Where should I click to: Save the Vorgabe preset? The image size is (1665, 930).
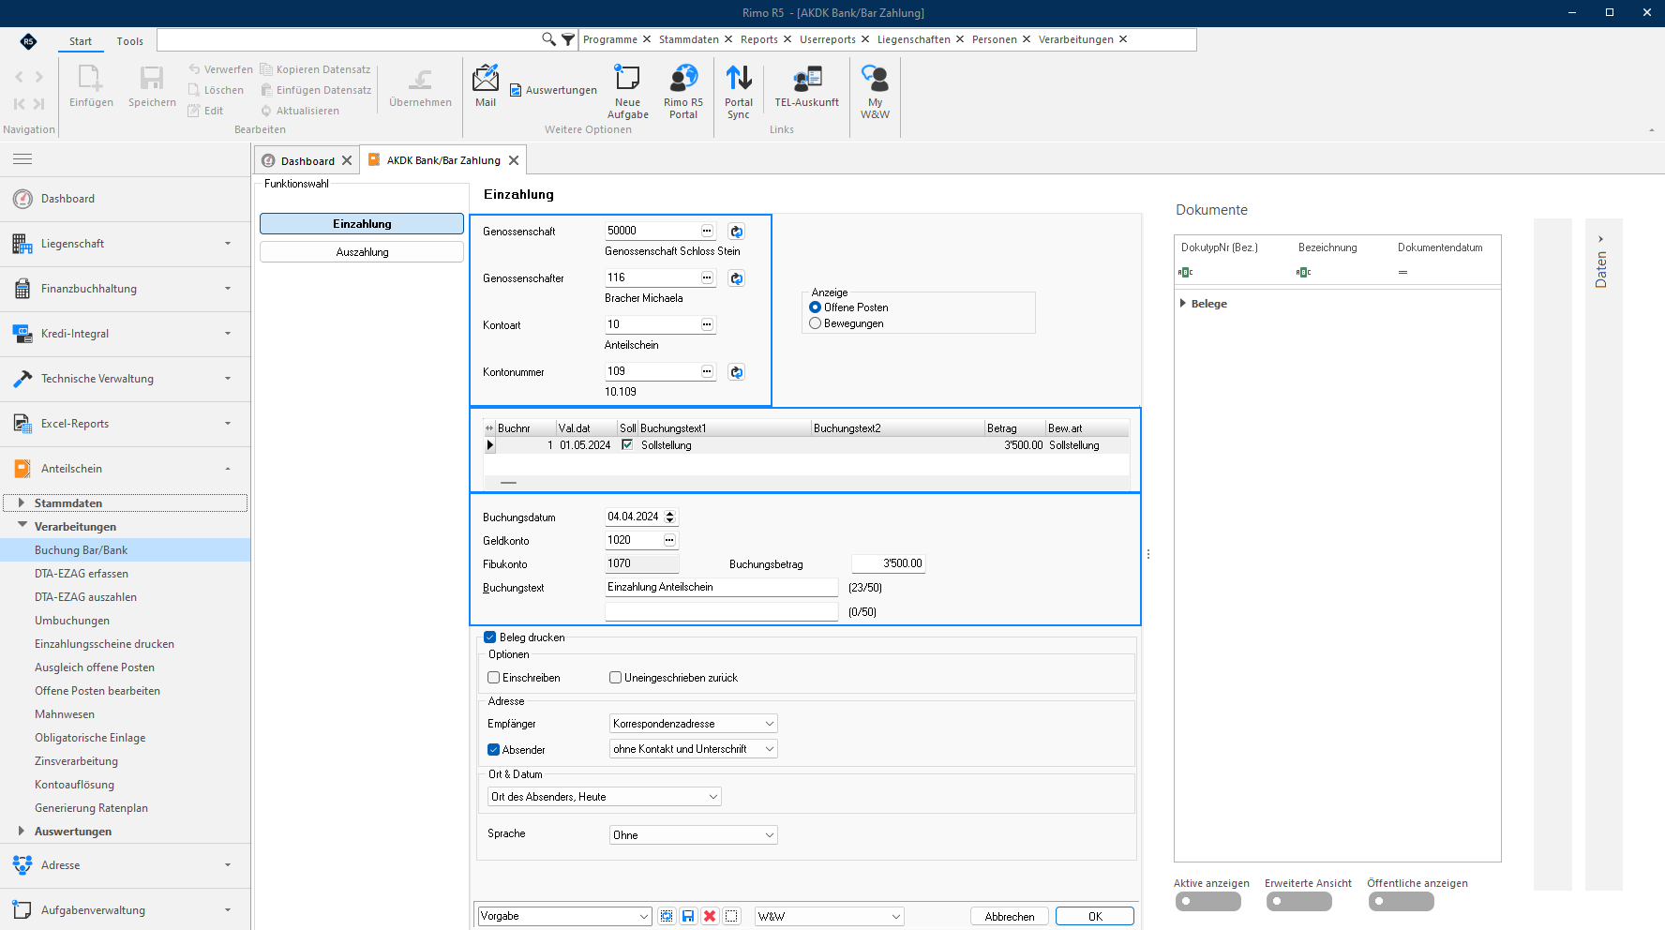[x=688, y=916]
